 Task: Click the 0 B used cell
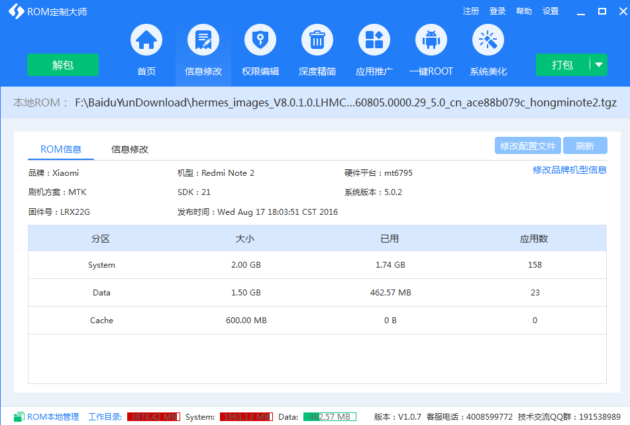click(390, 321)
